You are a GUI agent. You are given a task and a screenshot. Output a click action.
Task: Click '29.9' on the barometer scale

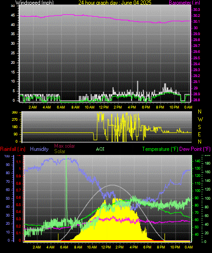point(197,34)
